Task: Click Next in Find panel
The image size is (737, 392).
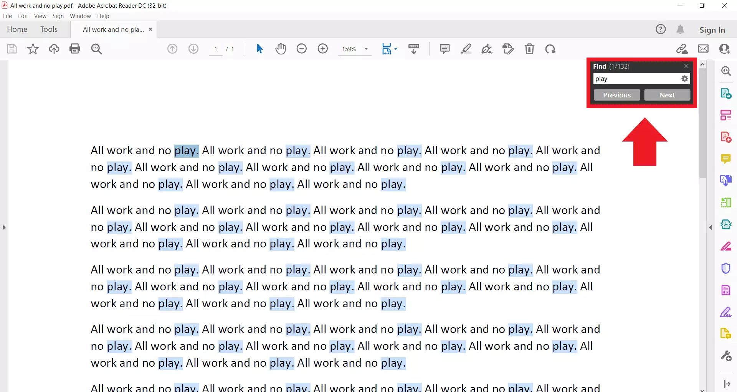Action: 667,95
